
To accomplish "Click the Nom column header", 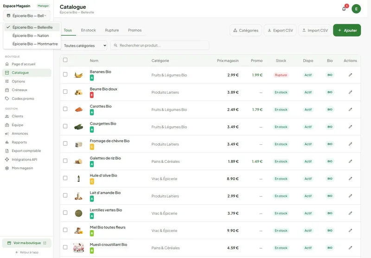I will click(x=94, y=61).
